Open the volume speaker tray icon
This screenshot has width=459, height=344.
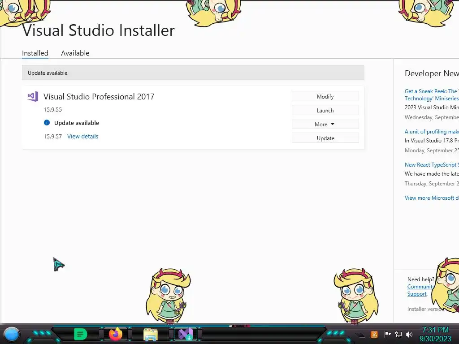click(x=409, y=334)
